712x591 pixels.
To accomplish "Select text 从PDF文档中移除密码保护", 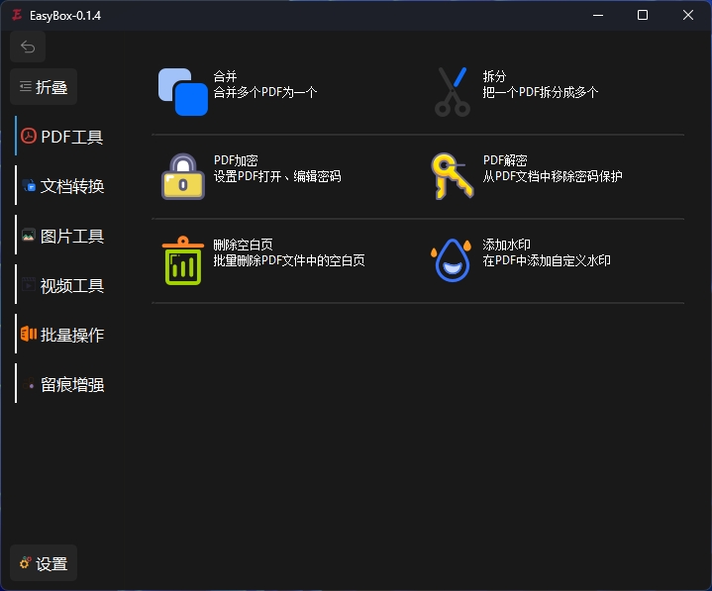I will [553, 176].
